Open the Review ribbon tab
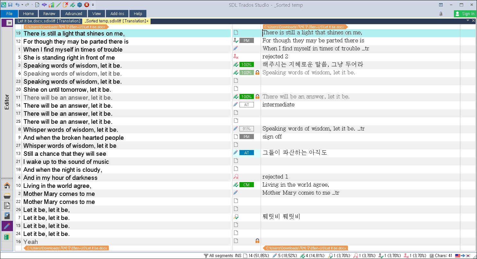 click(49, 13)
